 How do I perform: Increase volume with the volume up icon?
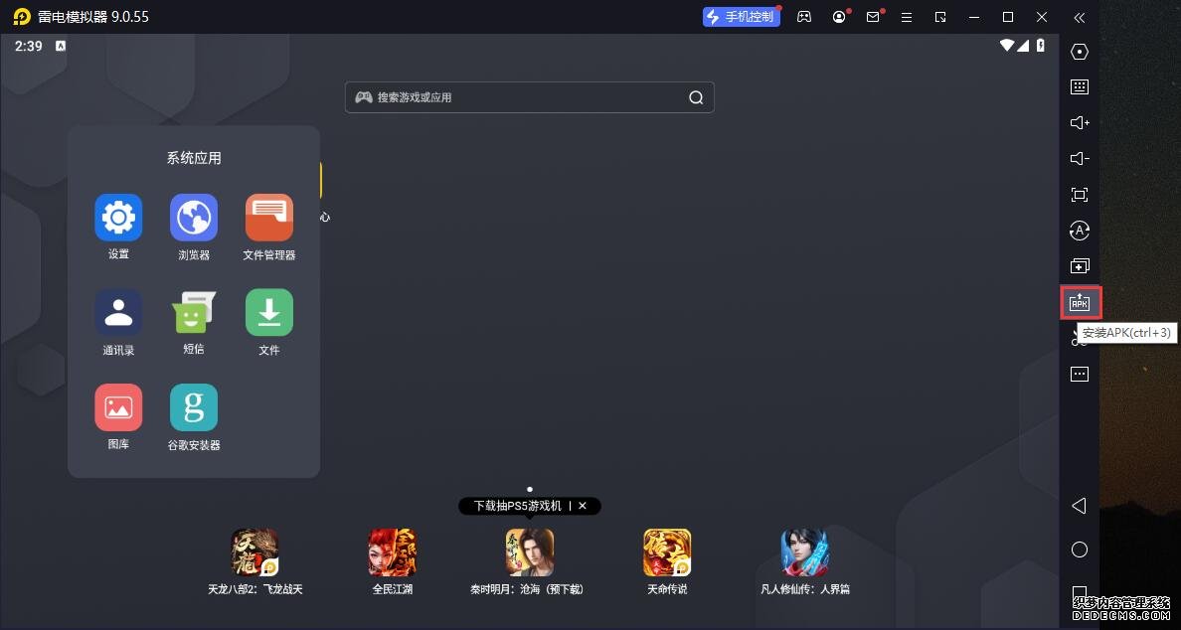pos(1080,123)
